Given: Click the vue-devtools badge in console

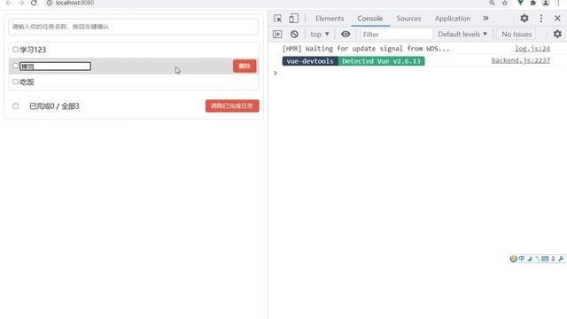Looking at the screenshot, I should [310, 61].
